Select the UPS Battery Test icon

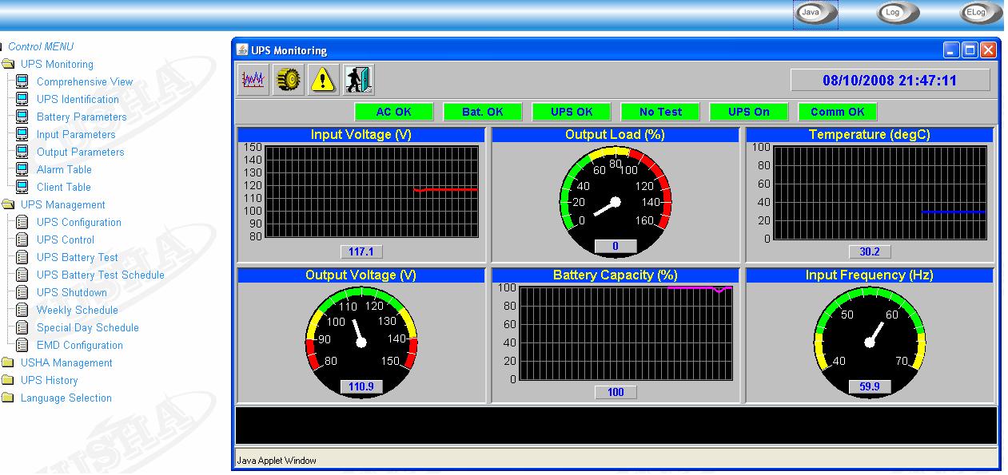click(22, 257)
